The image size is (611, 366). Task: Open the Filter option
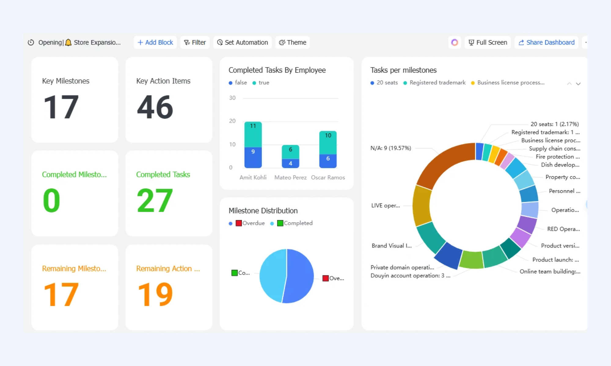[195, 42]
